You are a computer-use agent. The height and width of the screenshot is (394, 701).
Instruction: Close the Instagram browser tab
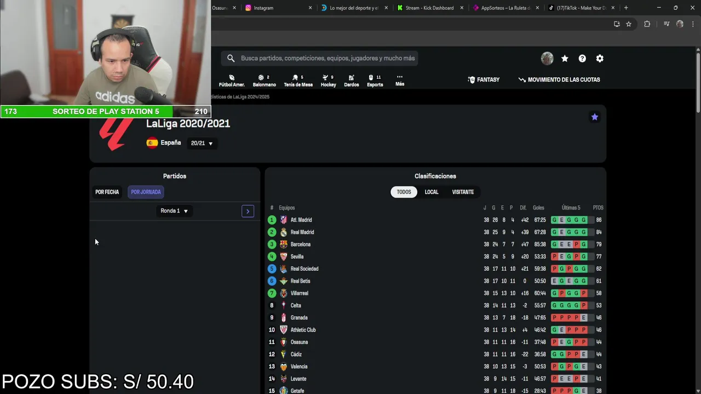click(x=310, y=8)
